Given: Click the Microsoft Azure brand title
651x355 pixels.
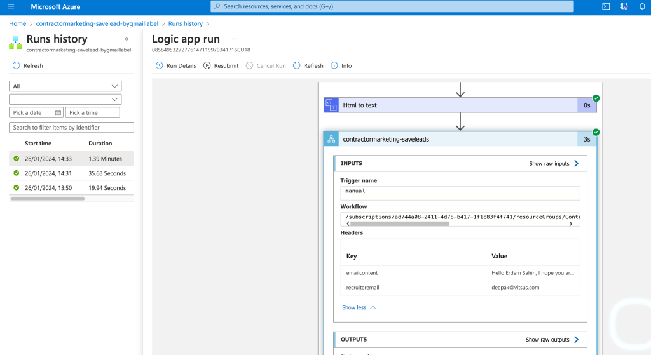Looking at the screenshot, I should pos(56,6).
